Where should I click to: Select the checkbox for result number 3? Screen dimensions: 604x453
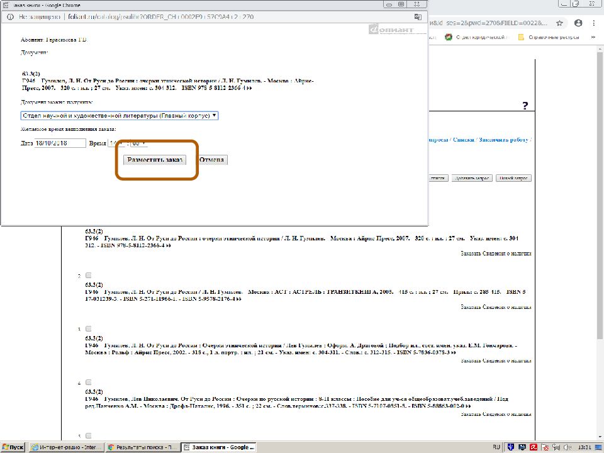pos(88,329)
